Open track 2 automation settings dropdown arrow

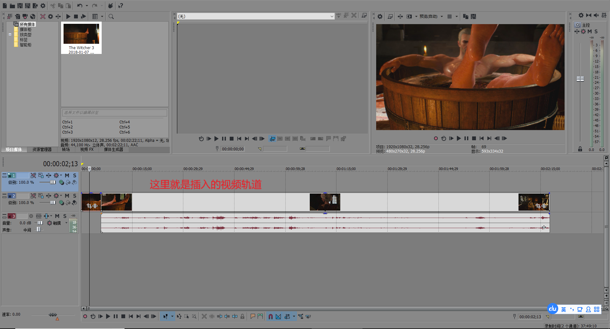coord(61,195)
